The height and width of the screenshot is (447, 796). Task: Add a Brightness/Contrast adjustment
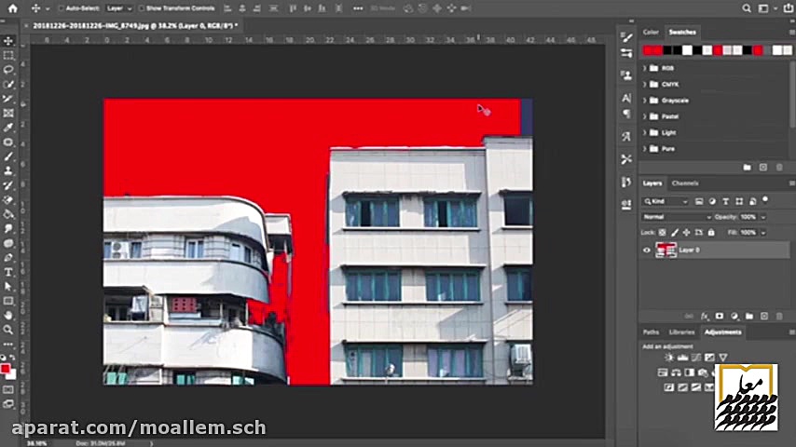pyautogui.click(x=669, y=358)
